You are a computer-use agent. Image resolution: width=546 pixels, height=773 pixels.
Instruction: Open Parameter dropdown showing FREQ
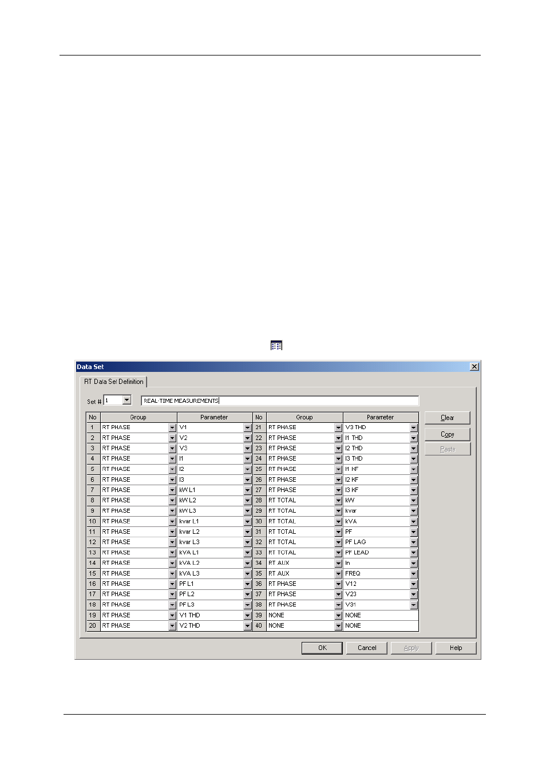pos(414,574)
